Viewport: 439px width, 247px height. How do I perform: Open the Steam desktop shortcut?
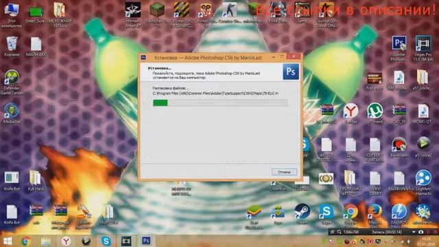pyautogui.click(x=302, y=214)
